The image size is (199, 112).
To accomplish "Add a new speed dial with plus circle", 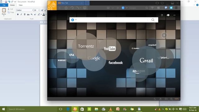I will coord(164,35).
